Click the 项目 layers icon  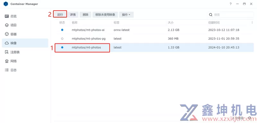point(7,25)
